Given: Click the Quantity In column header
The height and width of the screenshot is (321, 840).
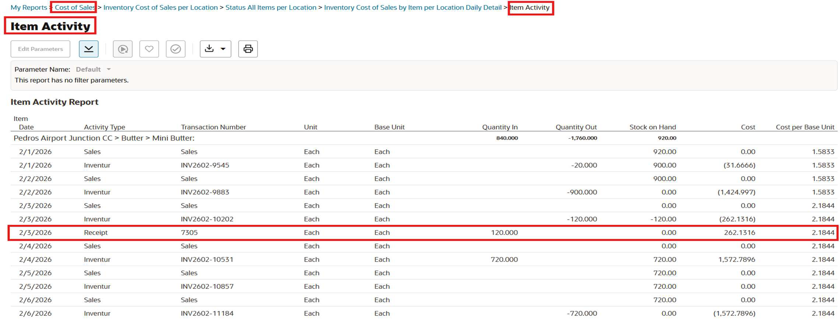Looking at the screenshot, I should [500, 127].
